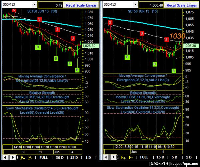
Task: Click the 1,000.48 value field in right chart
Action: click(151, 5)
